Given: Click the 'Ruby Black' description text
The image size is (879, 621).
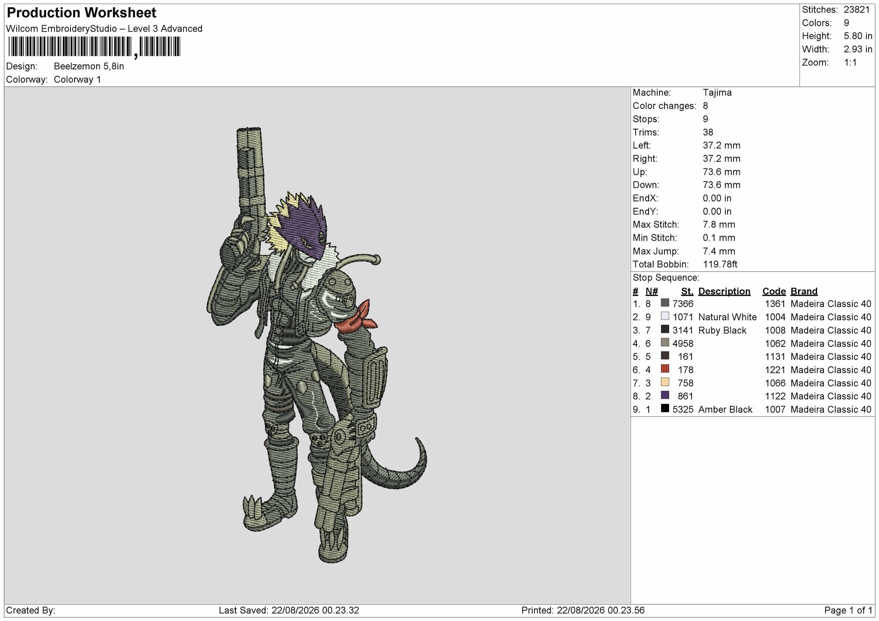Looking at the screenshot, I should (x=722, y=330).
